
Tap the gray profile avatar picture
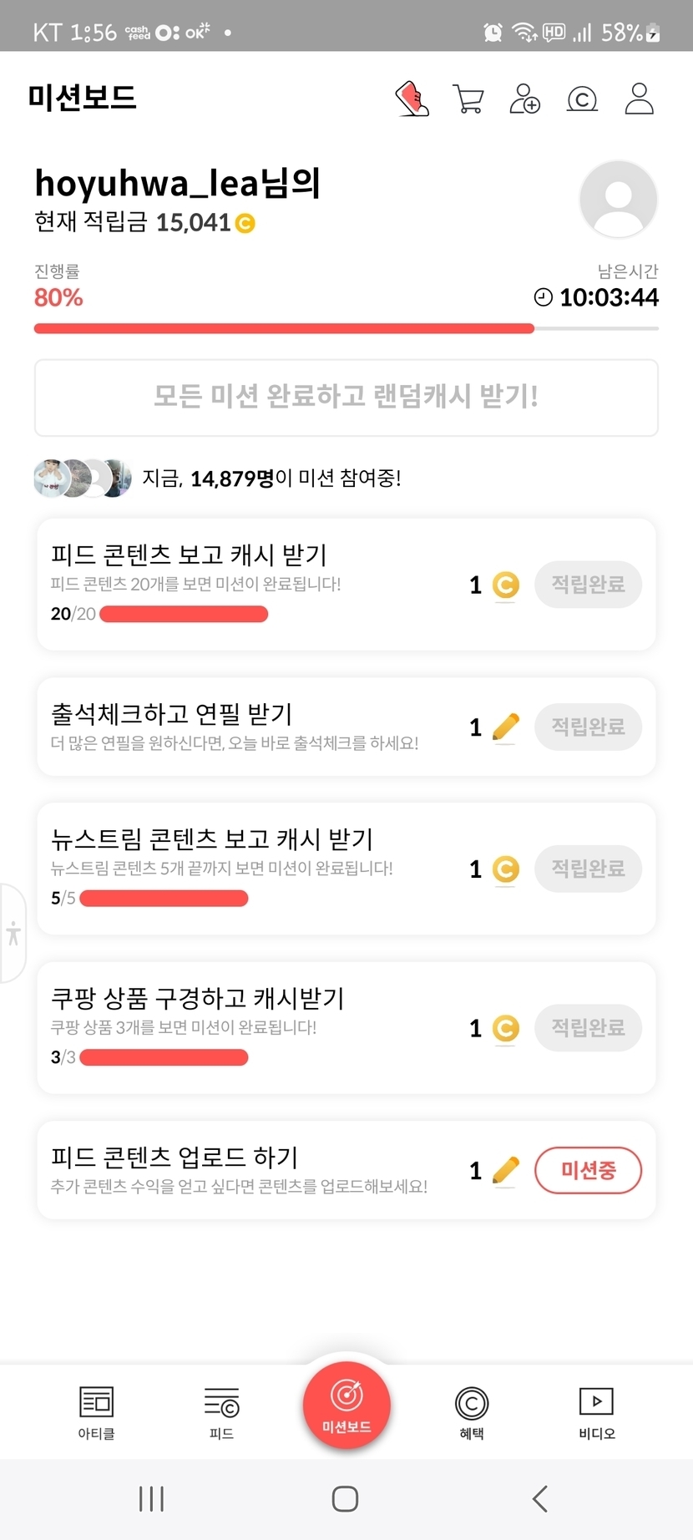[x=618, y=200]
